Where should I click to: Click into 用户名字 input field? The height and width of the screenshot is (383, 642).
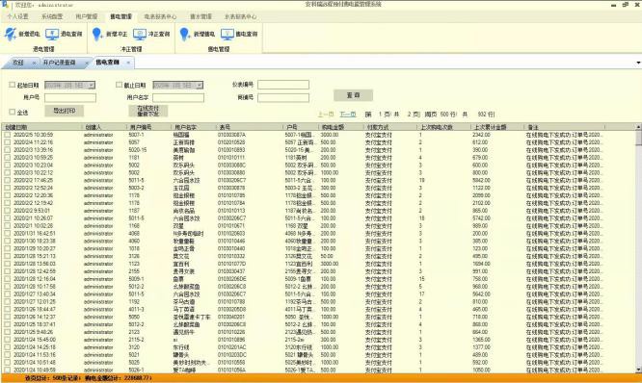click(178, 98)
